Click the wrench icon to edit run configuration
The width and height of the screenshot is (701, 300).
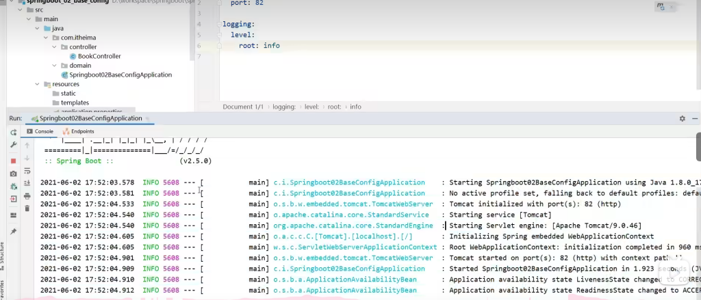13,146
